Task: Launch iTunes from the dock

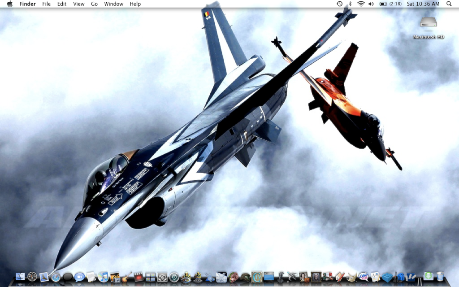Action: [x=103, y=276]
